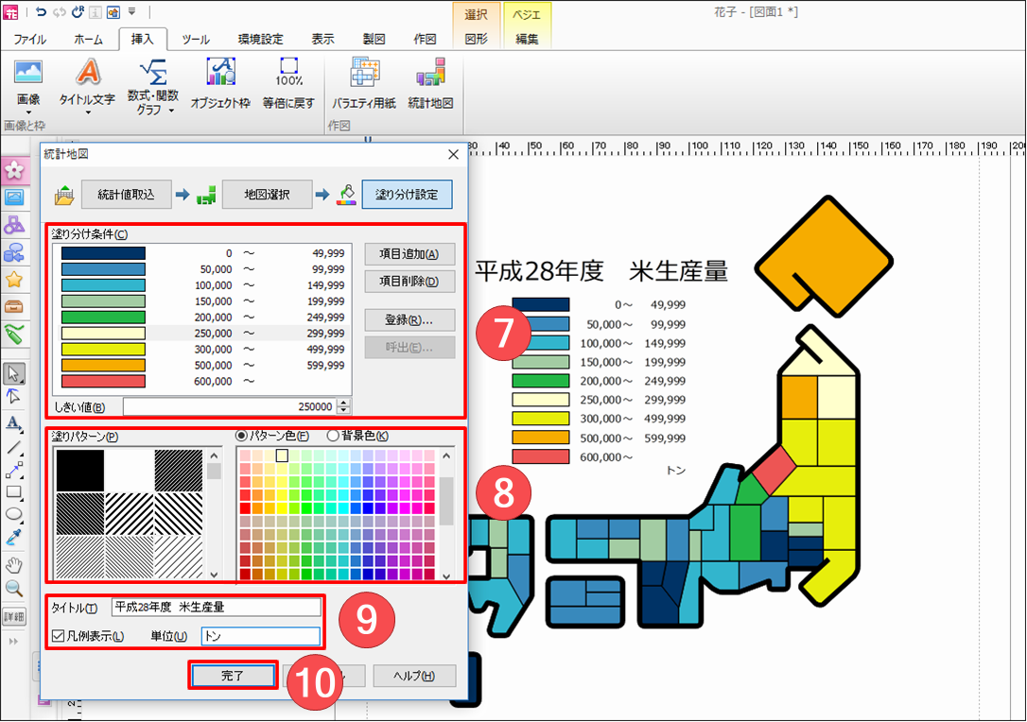The width and height of the screenshot is (1027, 722).
Task: Select the パターン色 radio button
Action: point(240,436)
